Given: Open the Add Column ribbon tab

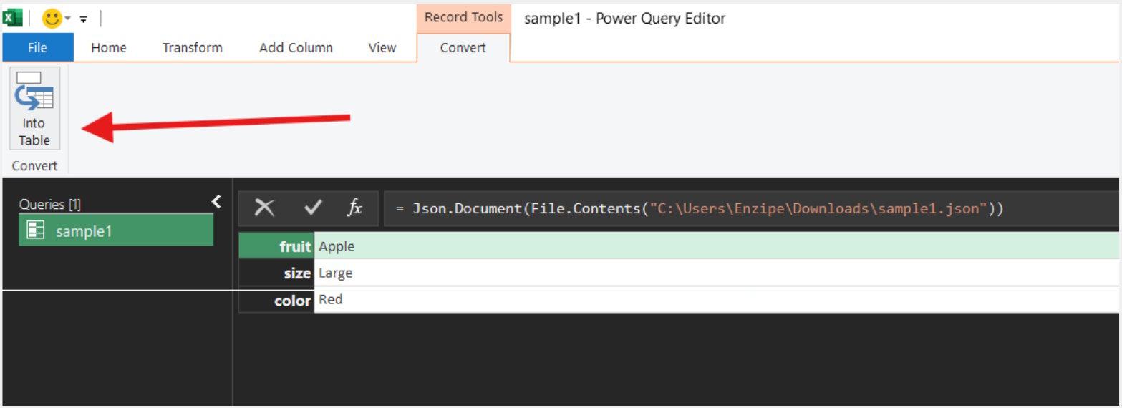Looking at the screenshot, I should [x=296, y=47].
